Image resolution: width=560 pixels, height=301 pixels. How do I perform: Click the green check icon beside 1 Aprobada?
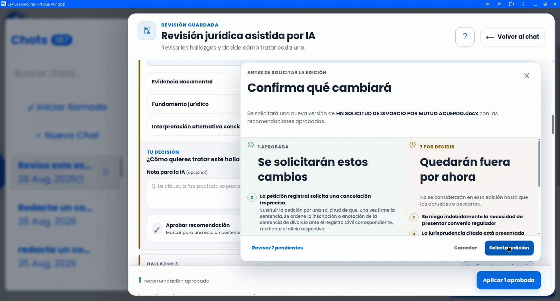(x=251, y=145)
